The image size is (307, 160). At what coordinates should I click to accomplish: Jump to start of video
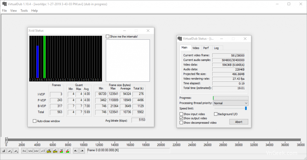[x=24, y=151]
